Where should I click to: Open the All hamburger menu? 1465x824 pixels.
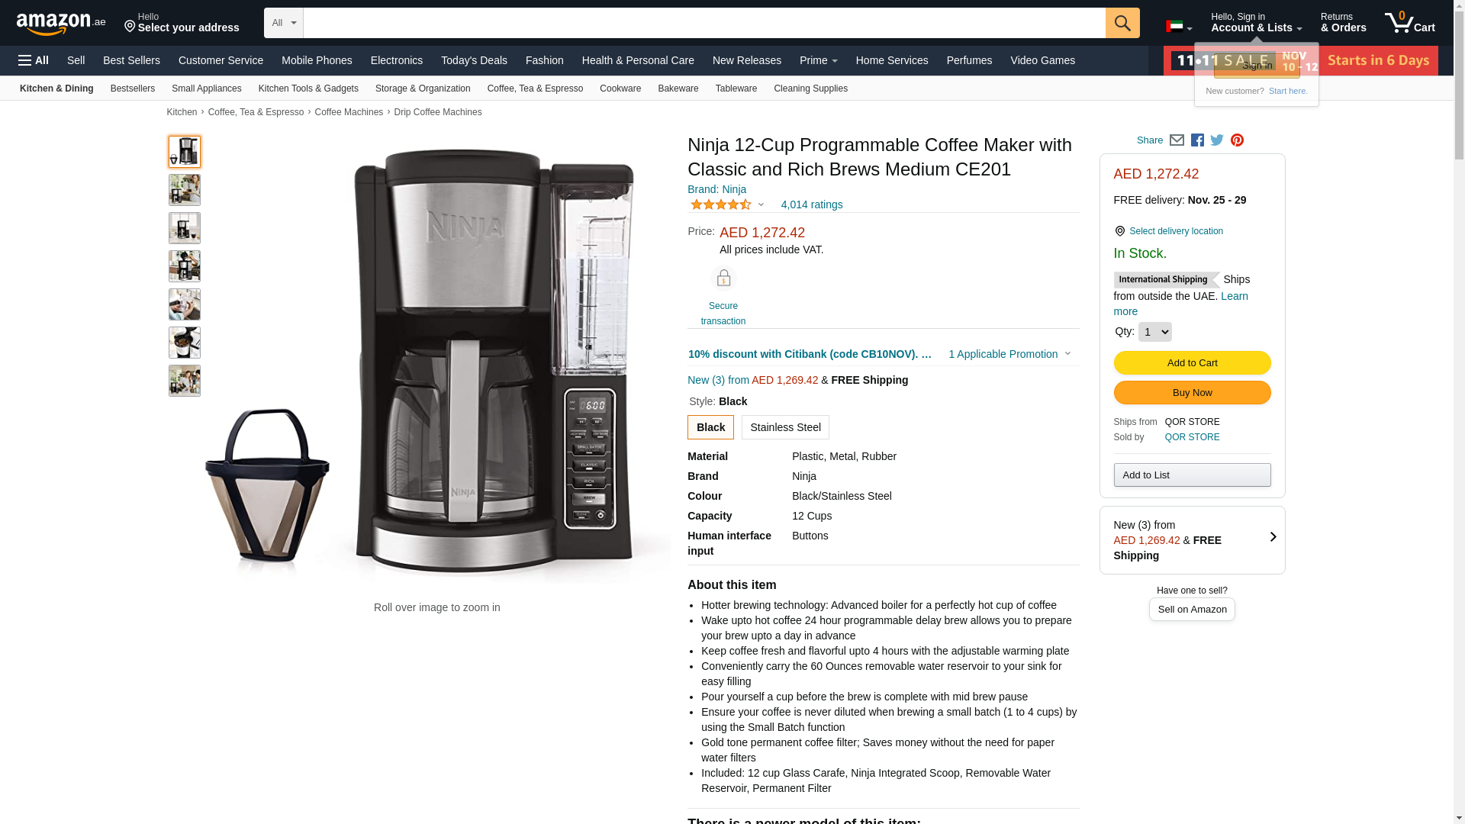pos(34,60)
